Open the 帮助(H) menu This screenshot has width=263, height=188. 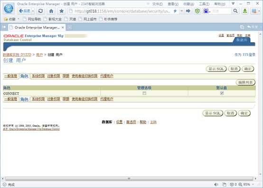click(220, 4)
